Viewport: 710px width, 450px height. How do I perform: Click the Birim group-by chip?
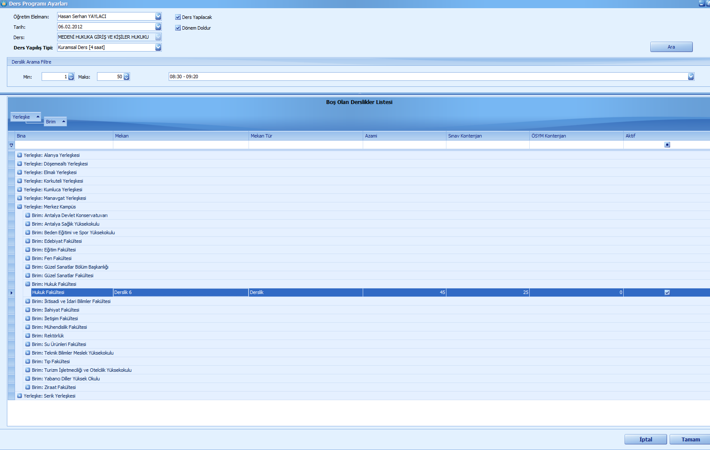[x=55, y=122]
